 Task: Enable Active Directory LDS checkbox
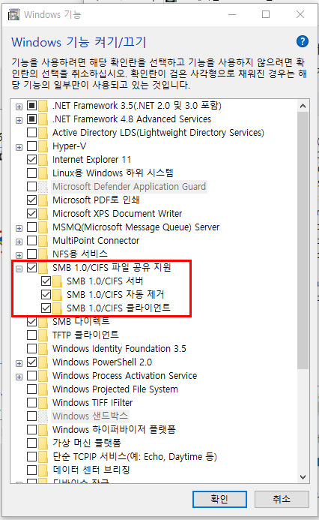31,133
